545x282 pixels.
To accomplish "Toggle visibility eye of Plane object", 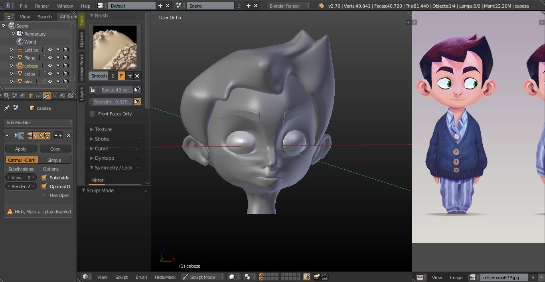I will point(50,58).
